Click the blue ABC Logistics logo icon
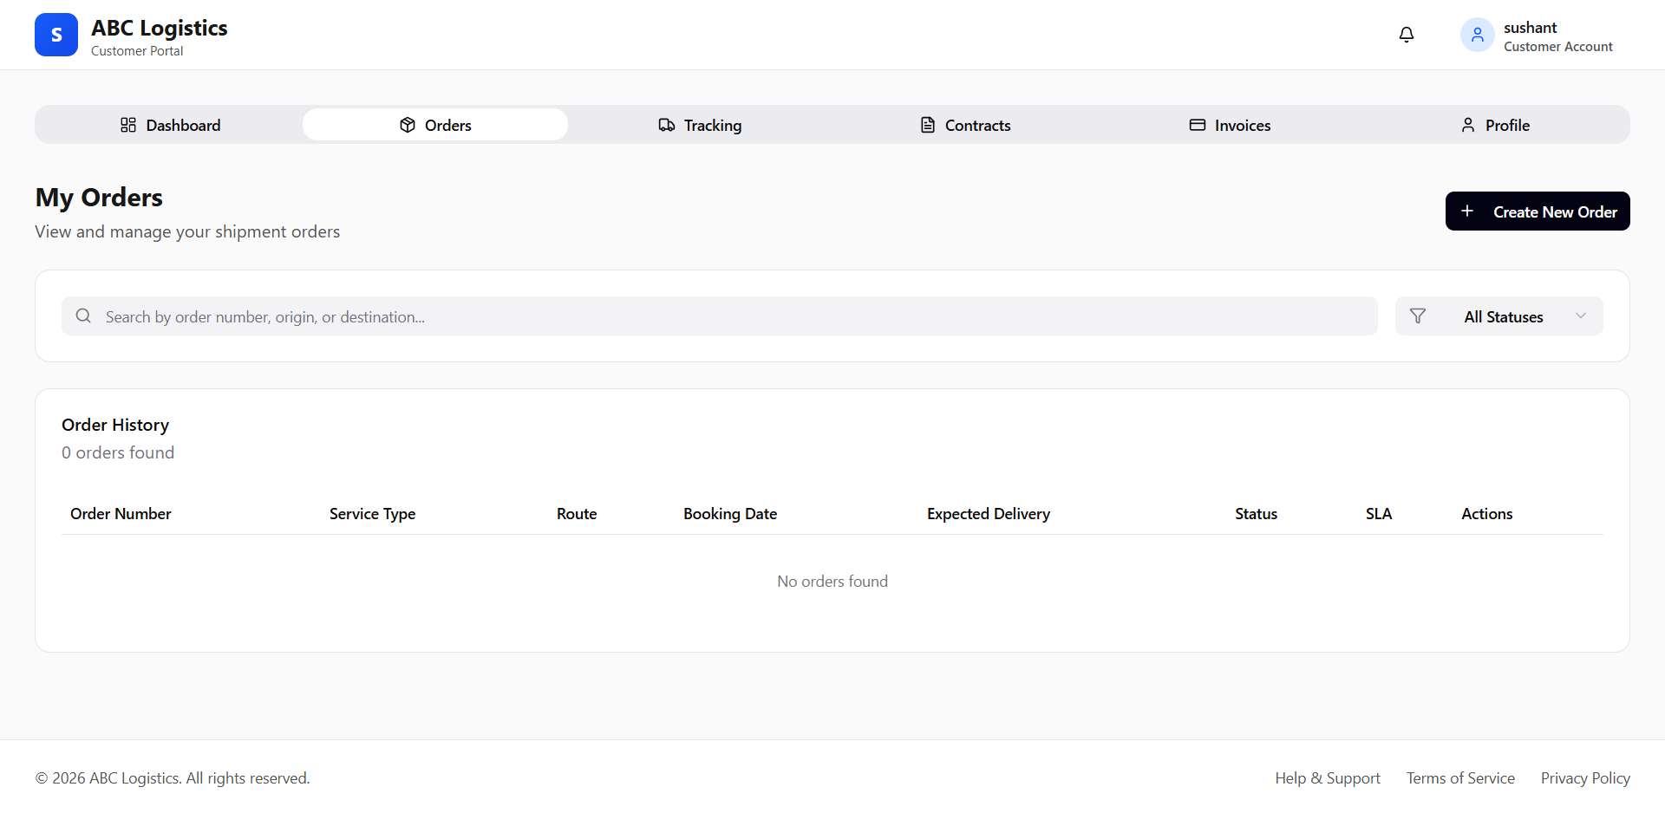 (56, 35)
